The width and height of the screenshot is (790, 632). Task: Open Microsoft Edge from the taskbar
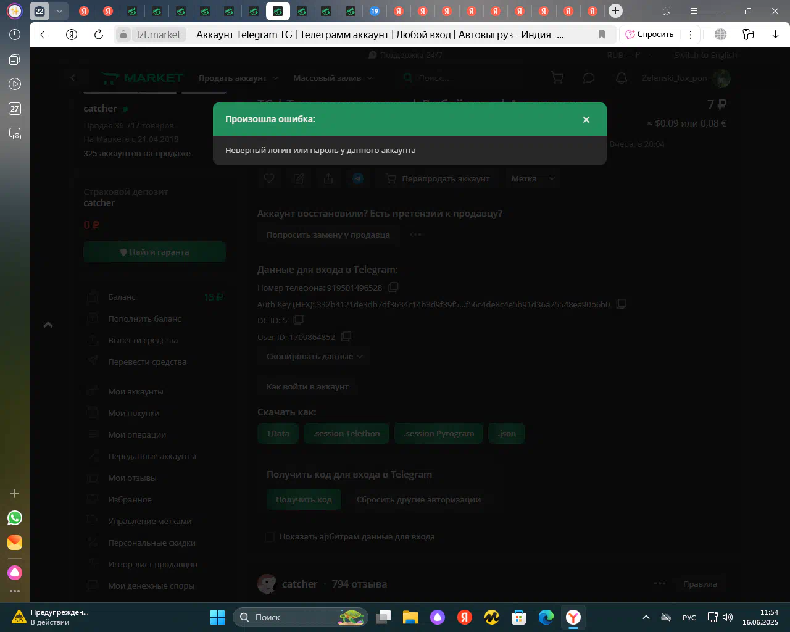546,617
